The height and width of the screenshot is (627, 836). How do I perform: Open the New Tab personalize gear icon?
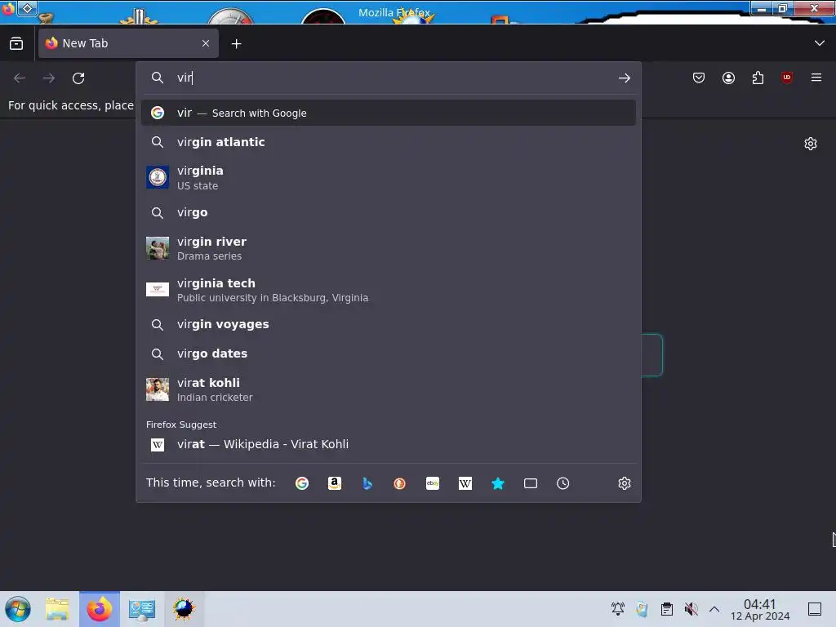coord(811,144)
